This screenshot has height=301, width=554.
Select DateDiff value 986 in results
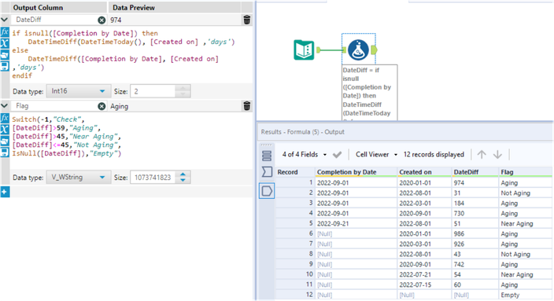click(475, 234)
